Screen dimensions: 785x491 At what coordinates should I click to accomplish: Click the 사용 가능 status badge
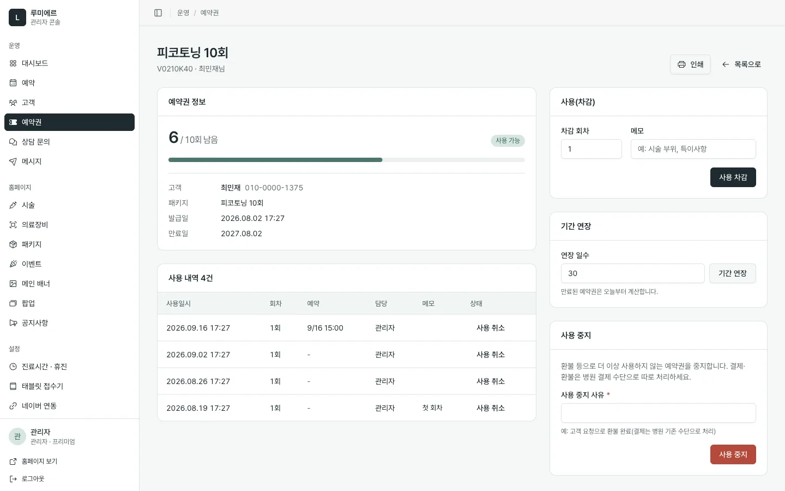(x=508, y=141)
